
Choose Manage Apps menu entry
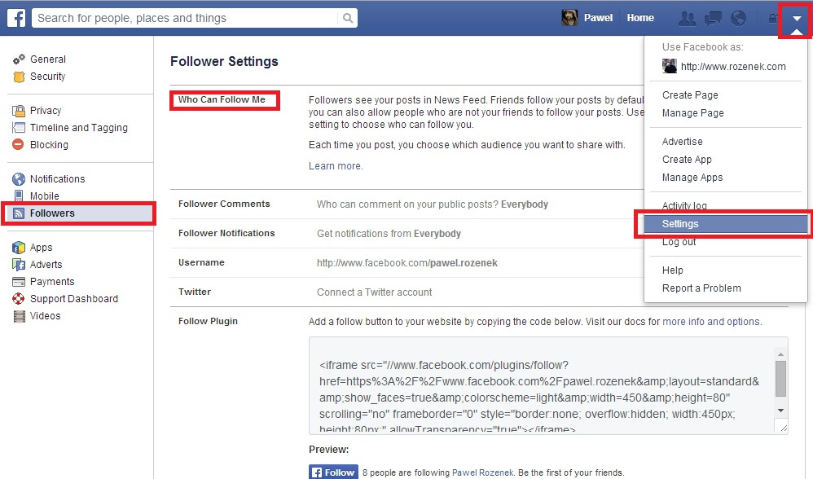[692, 178]
